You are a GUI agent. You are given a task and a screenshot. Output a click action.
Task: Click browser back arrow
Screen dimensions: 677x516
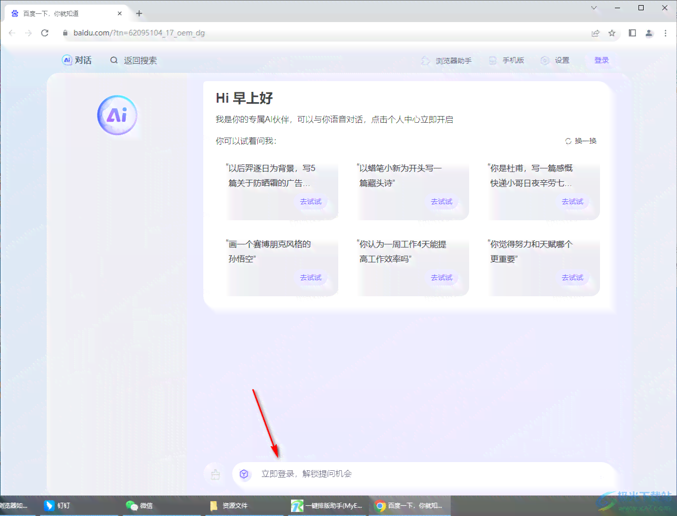click(x=12, y=33)
